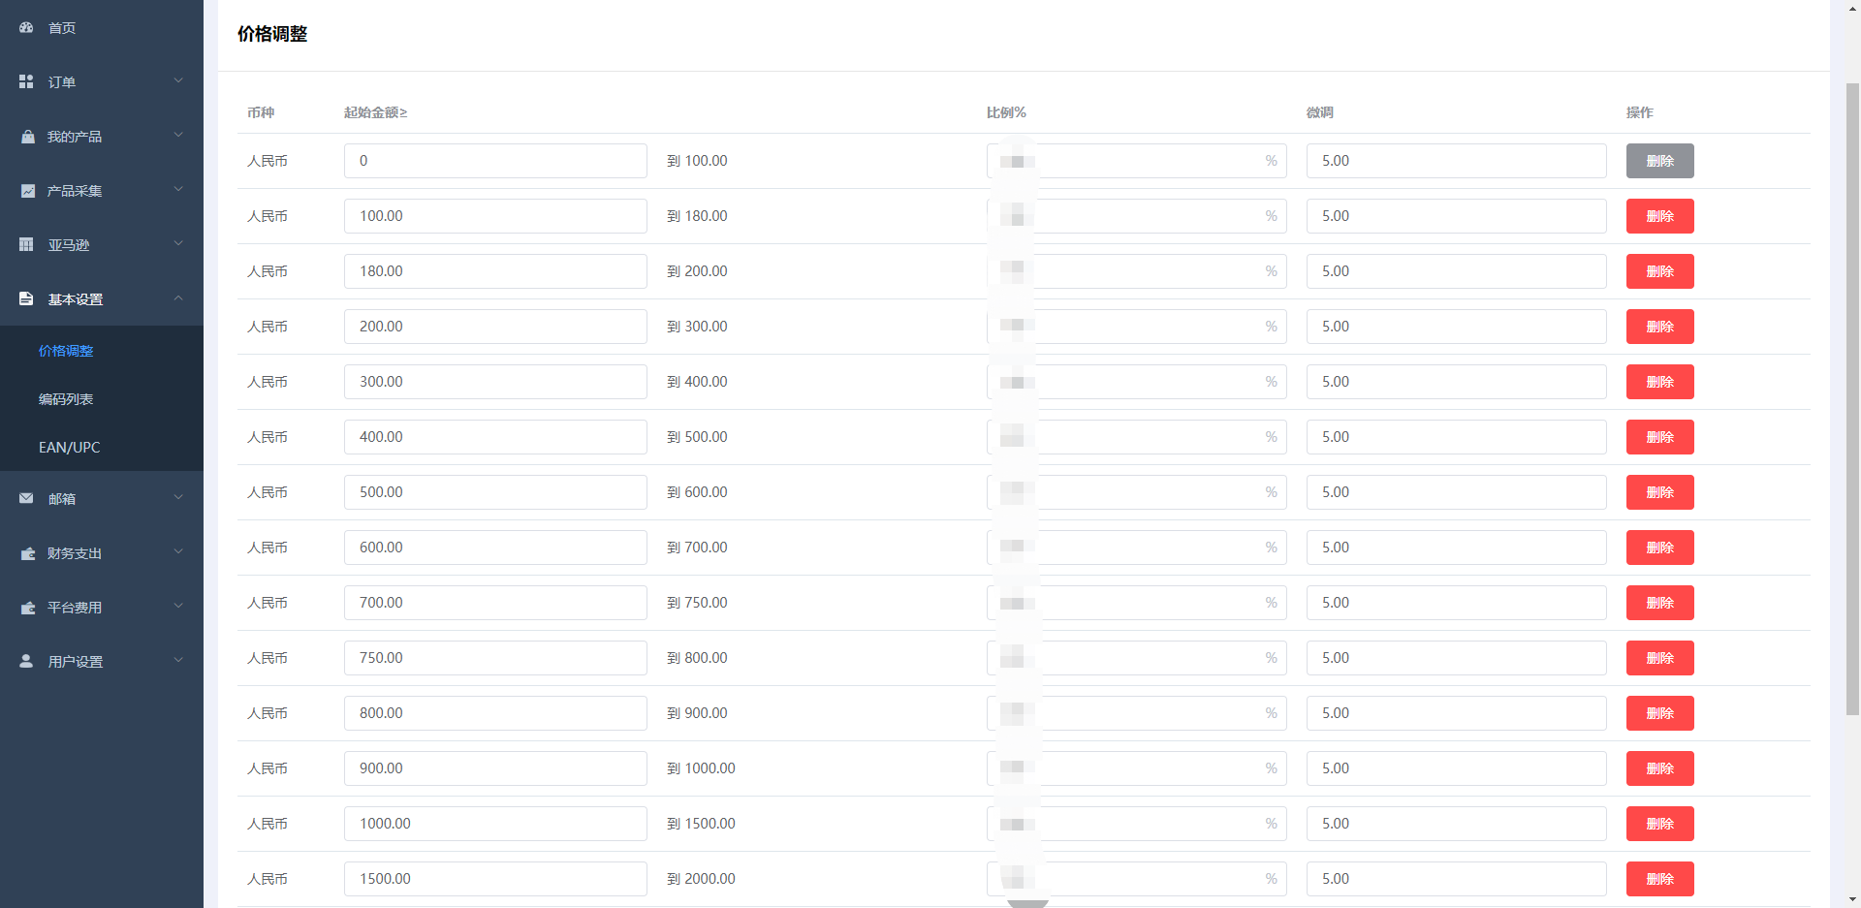Select the 价格调整 submenu item
Screen dimensions: 1861x908
66,351
